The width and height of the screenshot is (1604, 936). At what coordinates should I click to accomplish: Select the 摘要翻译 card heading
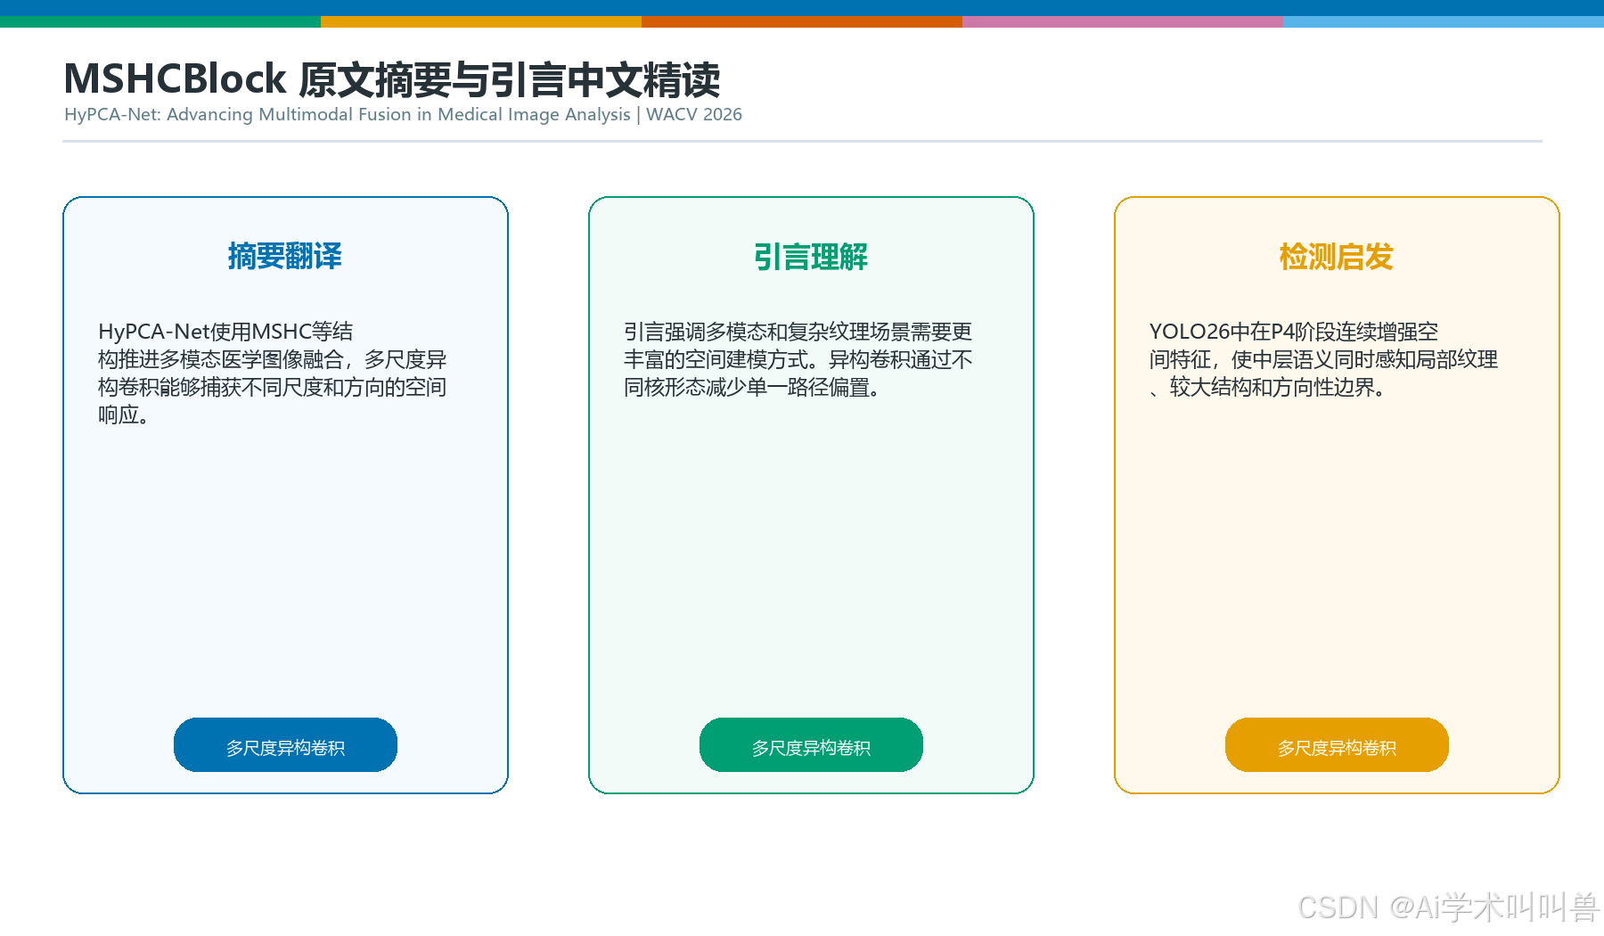285,256
